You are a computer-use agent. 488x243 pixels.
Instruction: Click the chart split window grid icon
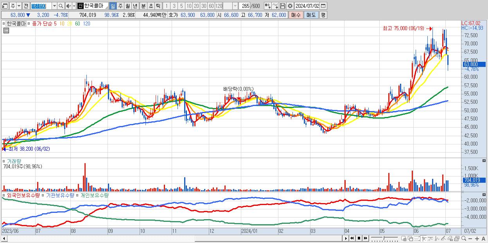[x=404, y=238]
